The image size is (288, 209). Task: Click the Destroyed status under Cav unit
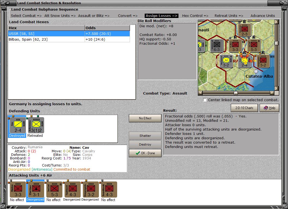[17, 135]
